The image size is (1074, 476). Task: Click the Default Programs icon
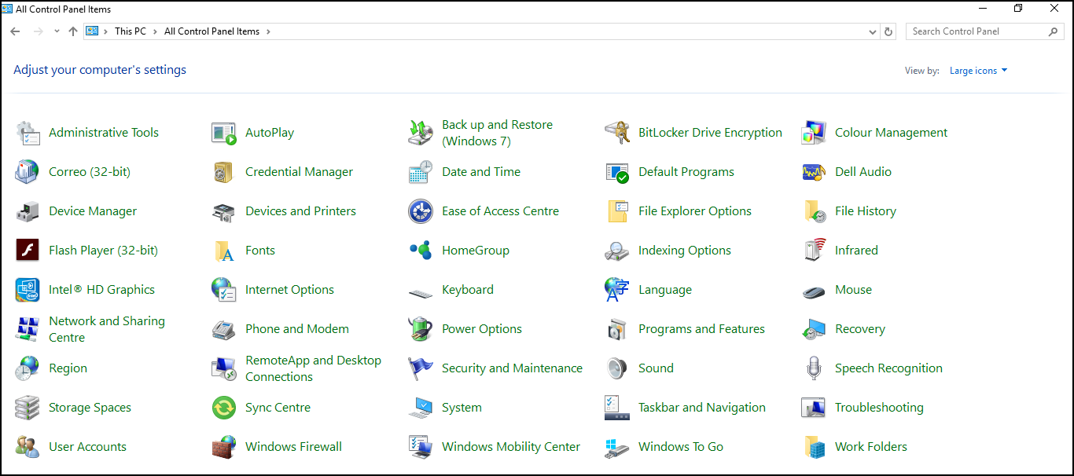click(617, 172)
